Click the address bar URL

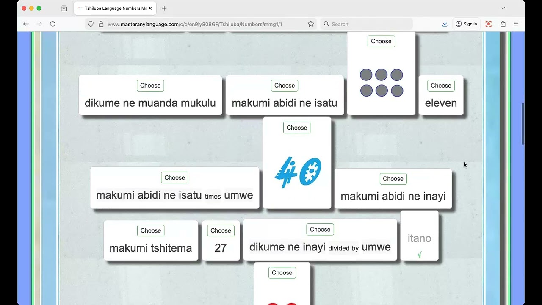[x=195, y=24]
